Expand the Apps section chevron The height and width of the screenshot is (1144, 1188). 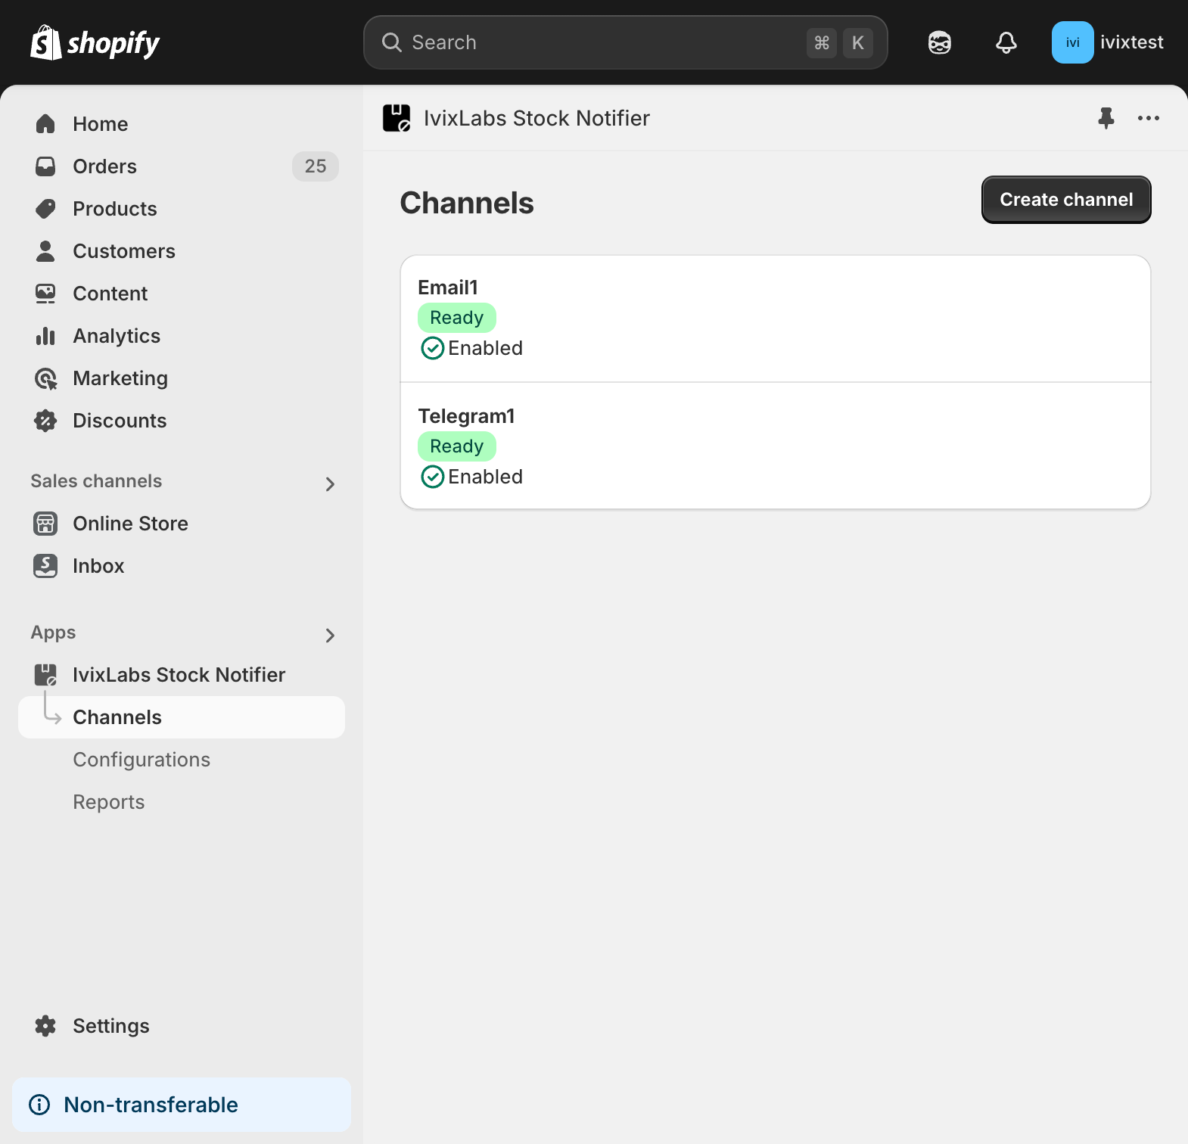pyautogui.click(x=330, y=636)
